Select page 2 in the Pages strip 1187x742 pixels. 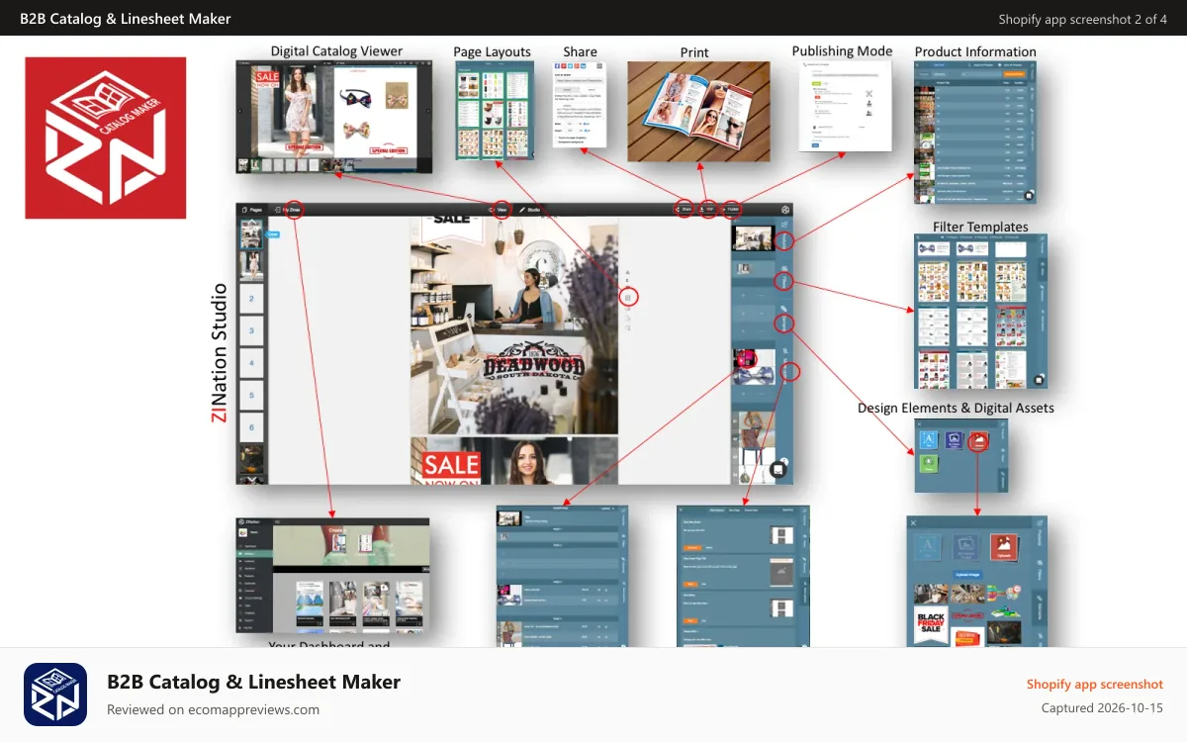coord(251,298)
